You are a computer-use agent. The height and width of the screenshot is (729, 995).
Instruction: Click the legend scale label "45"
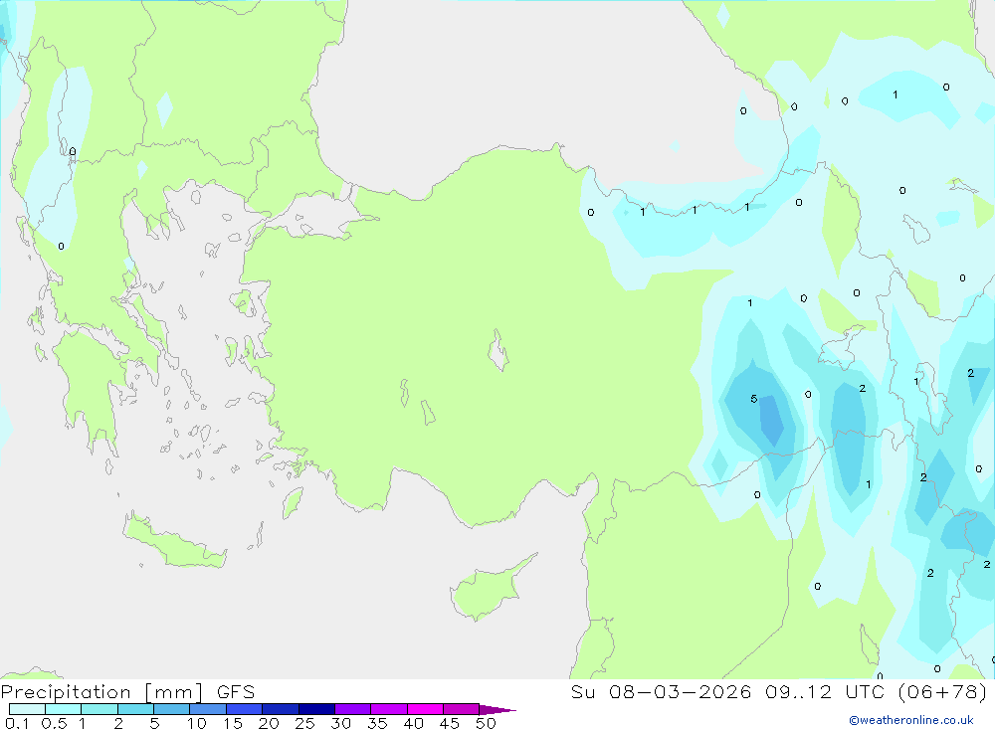click(x=450, y=723)
